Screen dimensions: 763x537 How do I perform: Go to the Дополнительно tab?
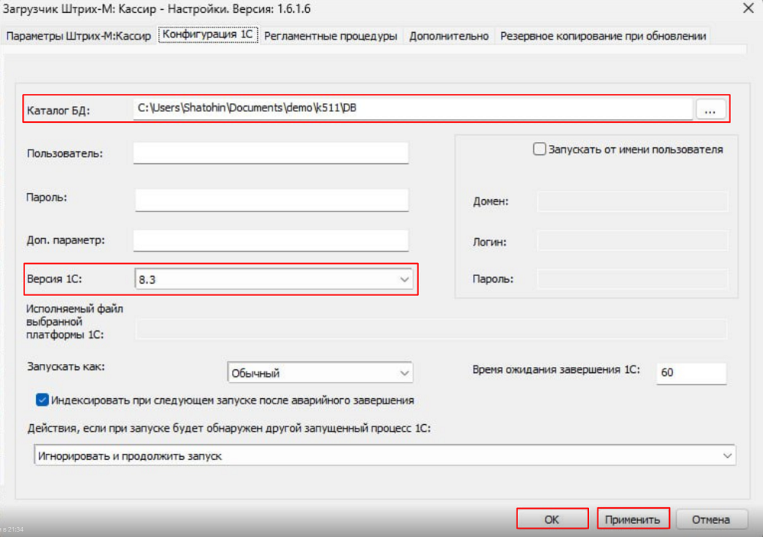point(449,36)
